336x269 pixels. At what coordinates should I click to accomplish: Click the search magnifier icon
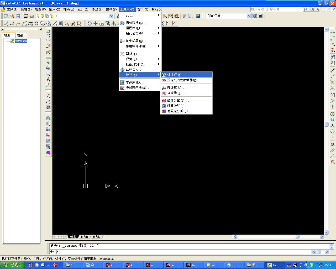(305, 9)
